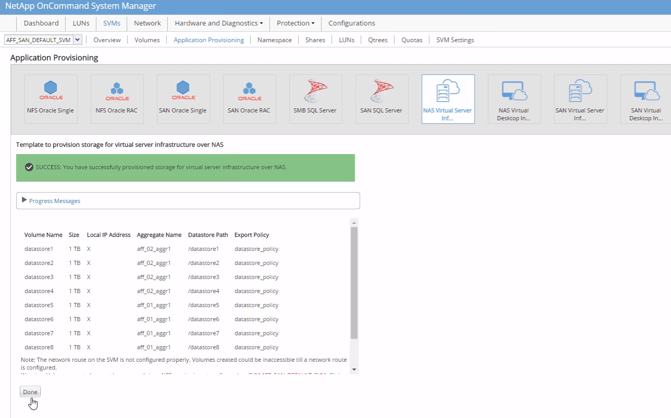The height and width of the screenshot is (418, 671).
Task: Open the Quotas subtab
Action: pyautogui.click(x=412, y=40)
